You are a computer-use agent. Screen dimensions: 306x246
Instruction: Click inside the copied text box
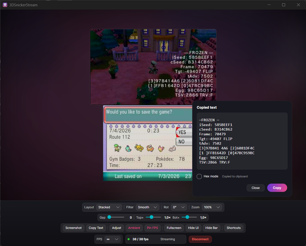[x=242, y=141]
